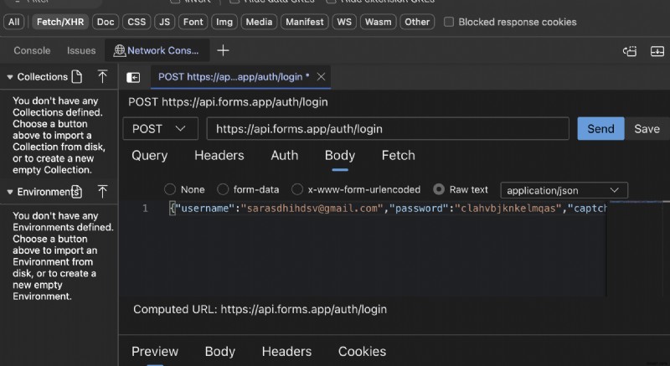Open more tools plus icon
Viewport: 670px width, 366px height.
(223, 50)
